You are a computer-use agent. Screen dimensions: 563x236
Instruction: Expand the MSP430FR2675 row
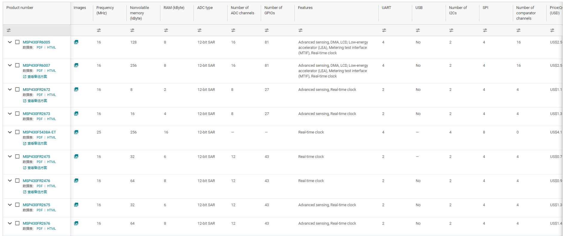(10, 205)
